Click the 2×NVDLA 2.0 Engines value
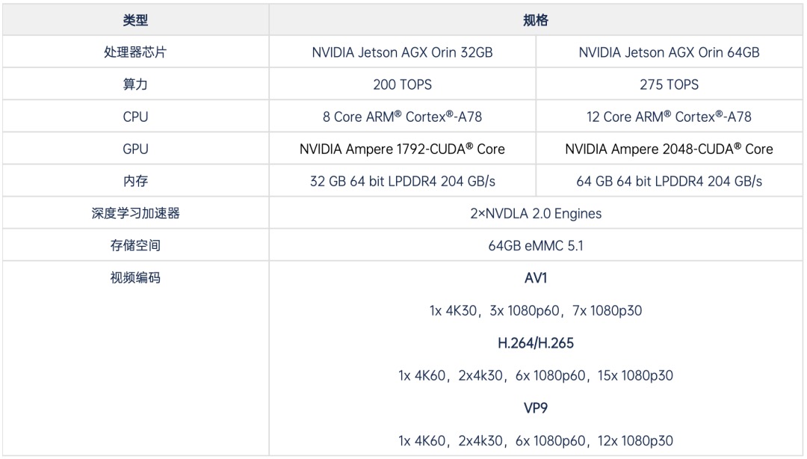Screen dimensions: 807x459 coord(535,214)
